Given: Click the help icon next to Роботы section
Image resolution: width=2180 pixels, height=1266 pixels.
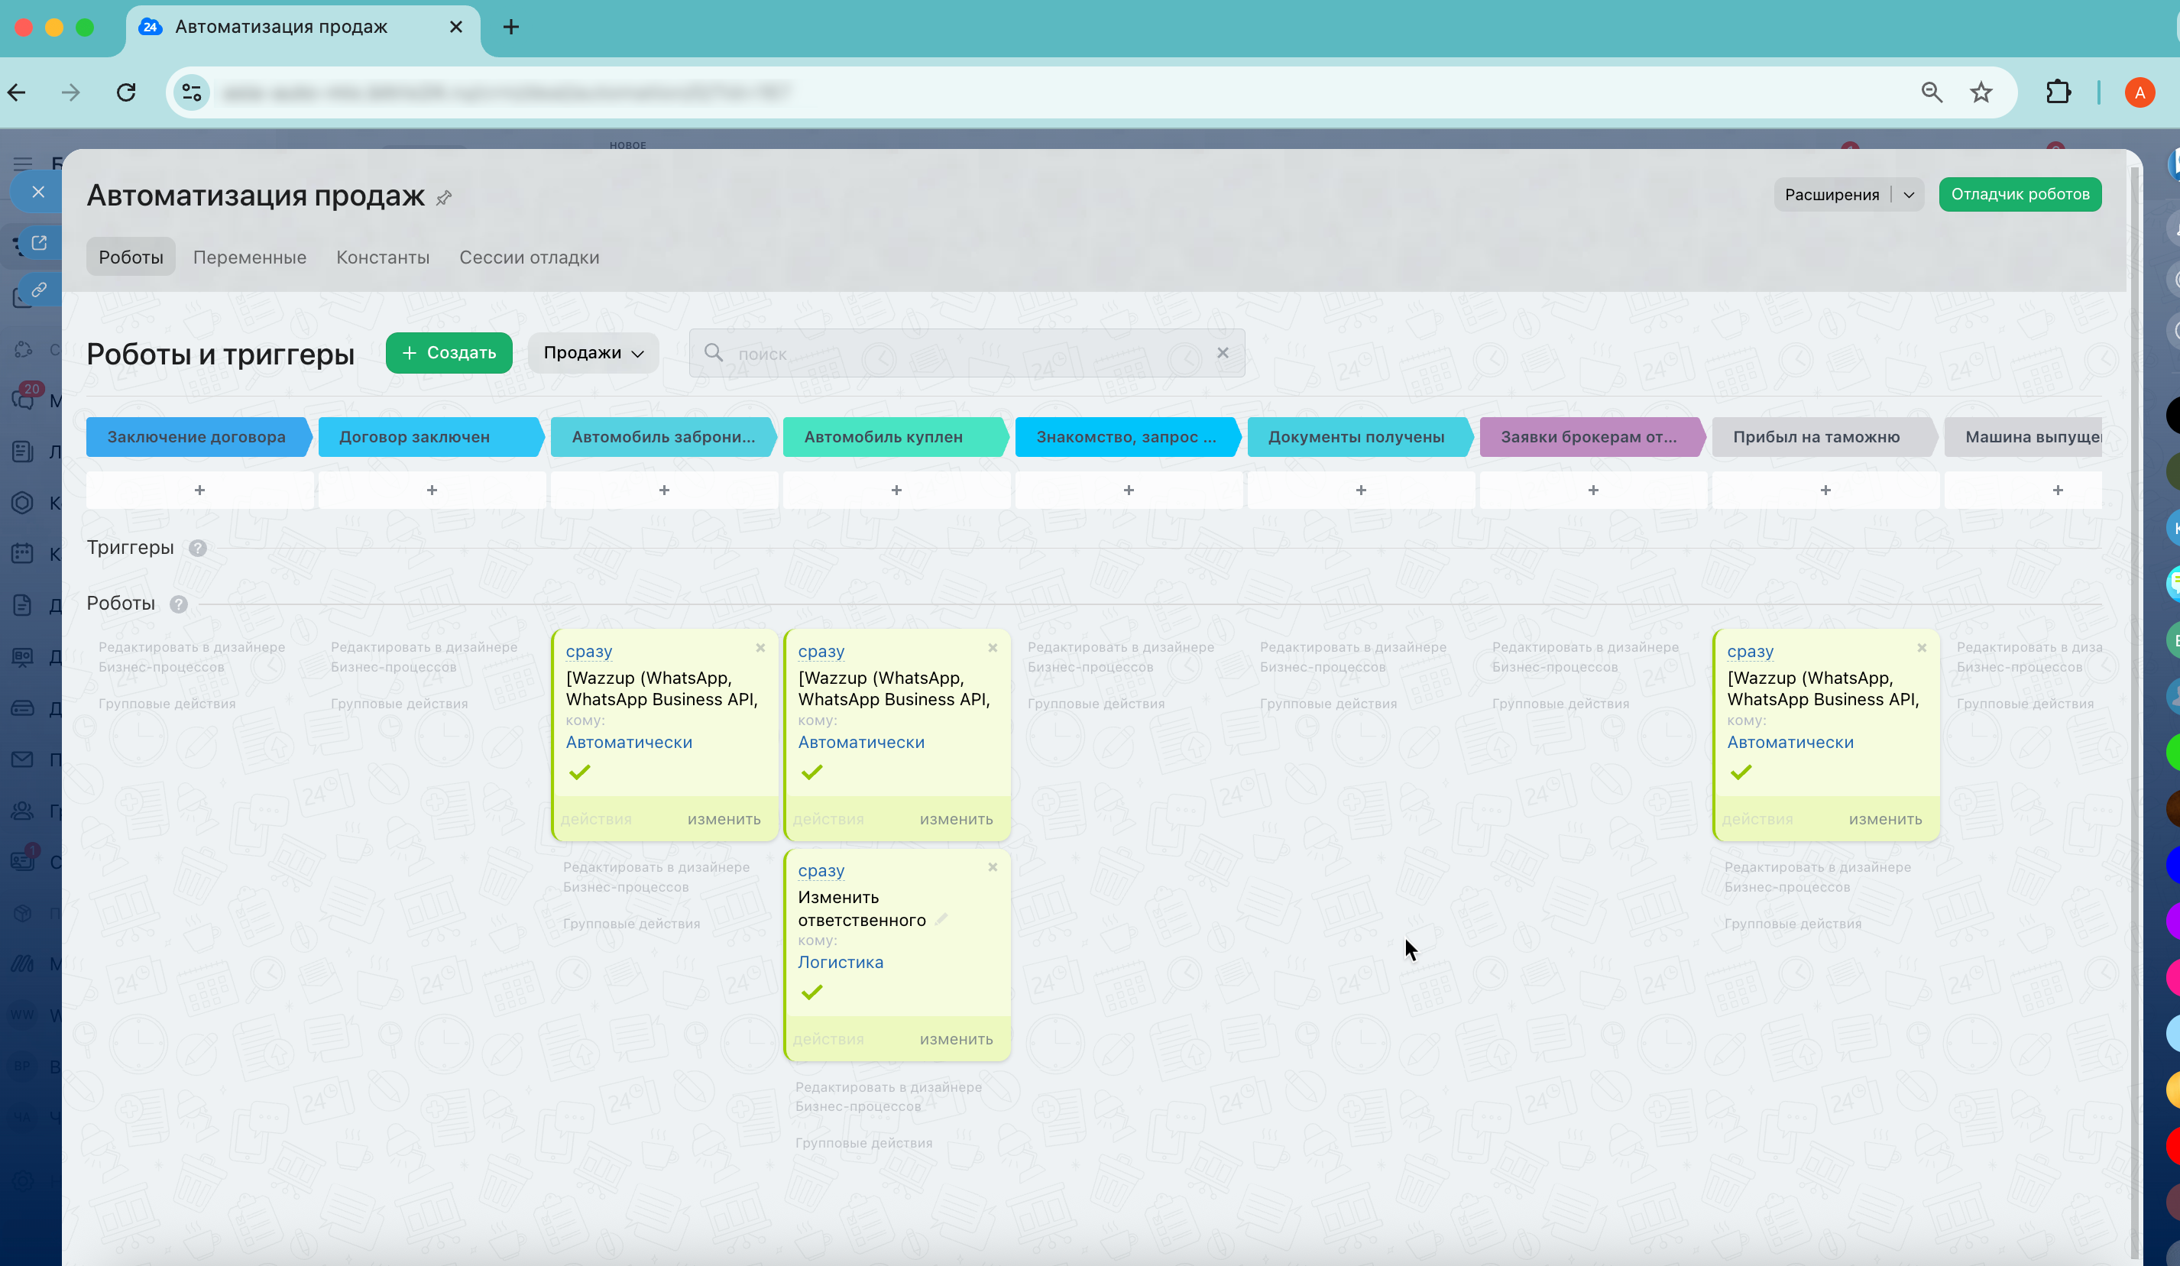Looking at the screenshot, I should (x=178, y=604).
